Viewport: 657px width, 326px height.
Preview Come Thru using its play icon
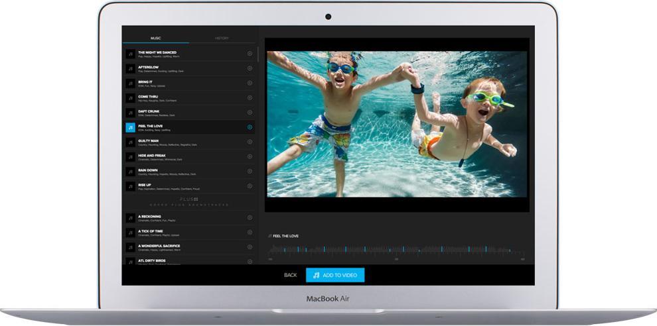coord(250,97)
